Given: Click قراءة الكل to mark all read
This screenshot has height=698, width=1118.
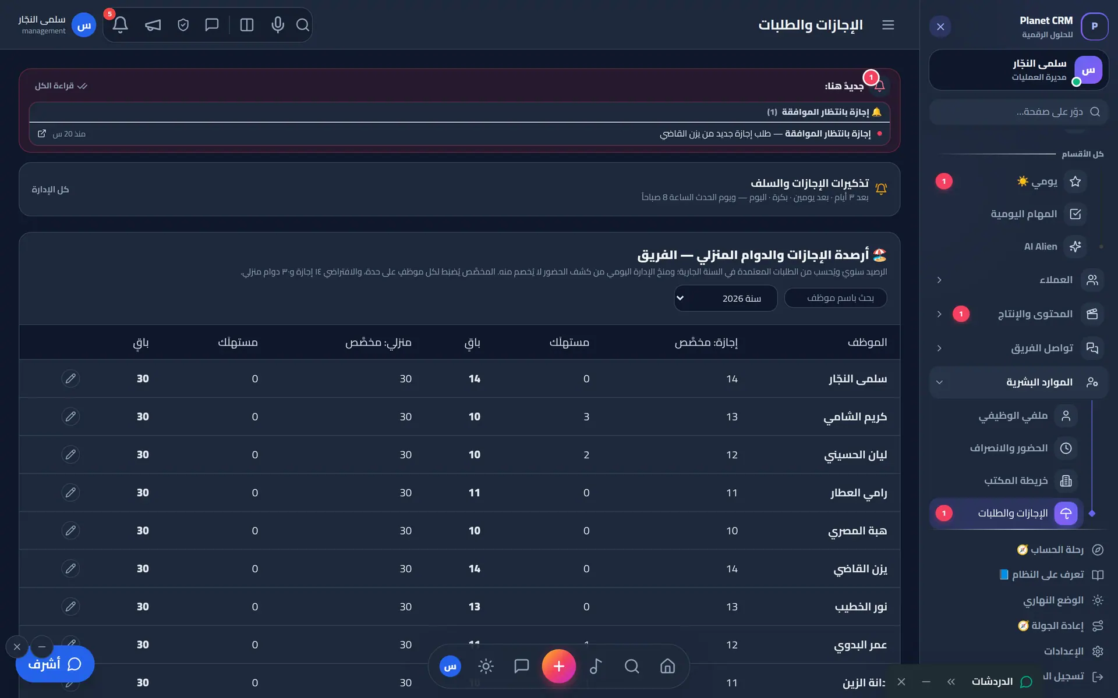Looking at the screenshot, I should coord(61,86).
